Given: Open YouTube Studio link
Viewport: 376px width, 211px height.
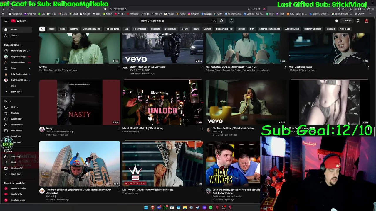Looking at the screenshot, I should (x=18, y=188).
